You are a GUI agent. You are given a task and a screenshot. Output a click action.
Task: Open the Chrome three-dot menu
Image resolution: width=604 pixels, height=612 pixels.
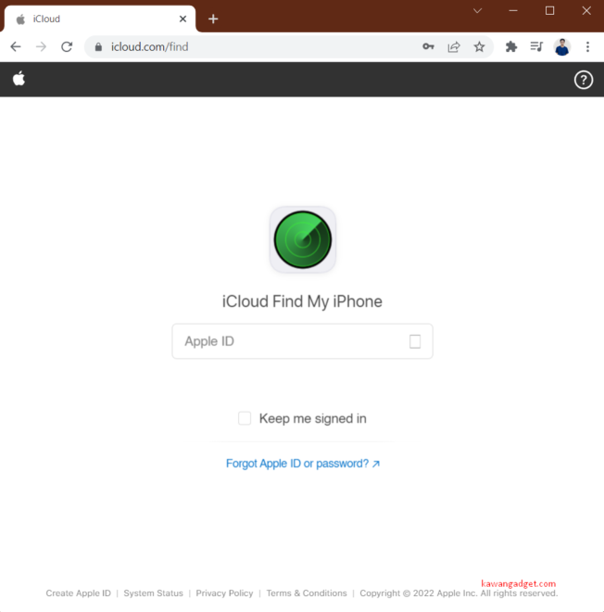click(x=587, y=47)
